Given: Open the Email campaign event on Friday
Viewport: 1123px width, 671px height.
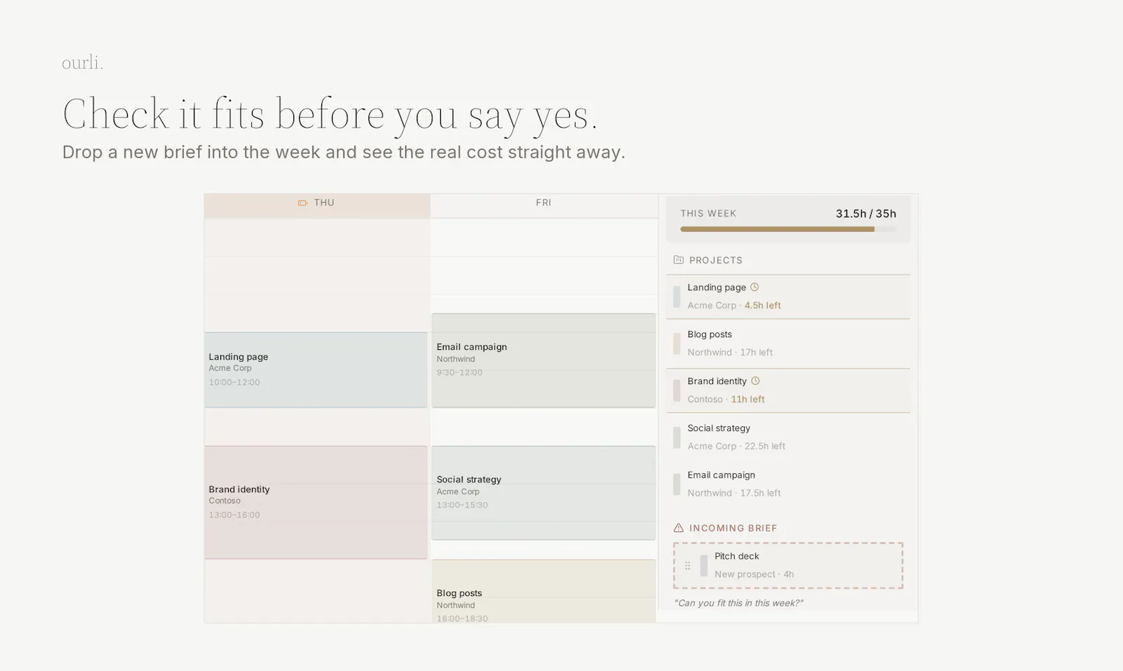Looking at the screenshot, I should pos(544,360).
